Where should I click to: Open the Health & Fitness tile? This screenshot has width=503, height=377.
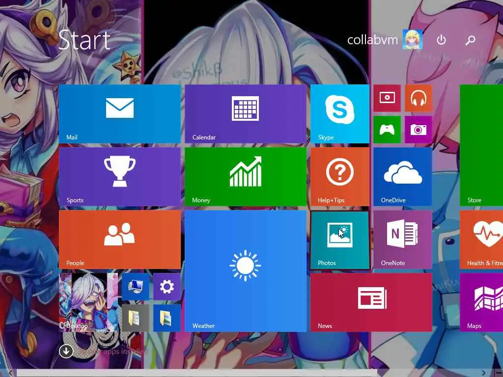coord(481,240)
